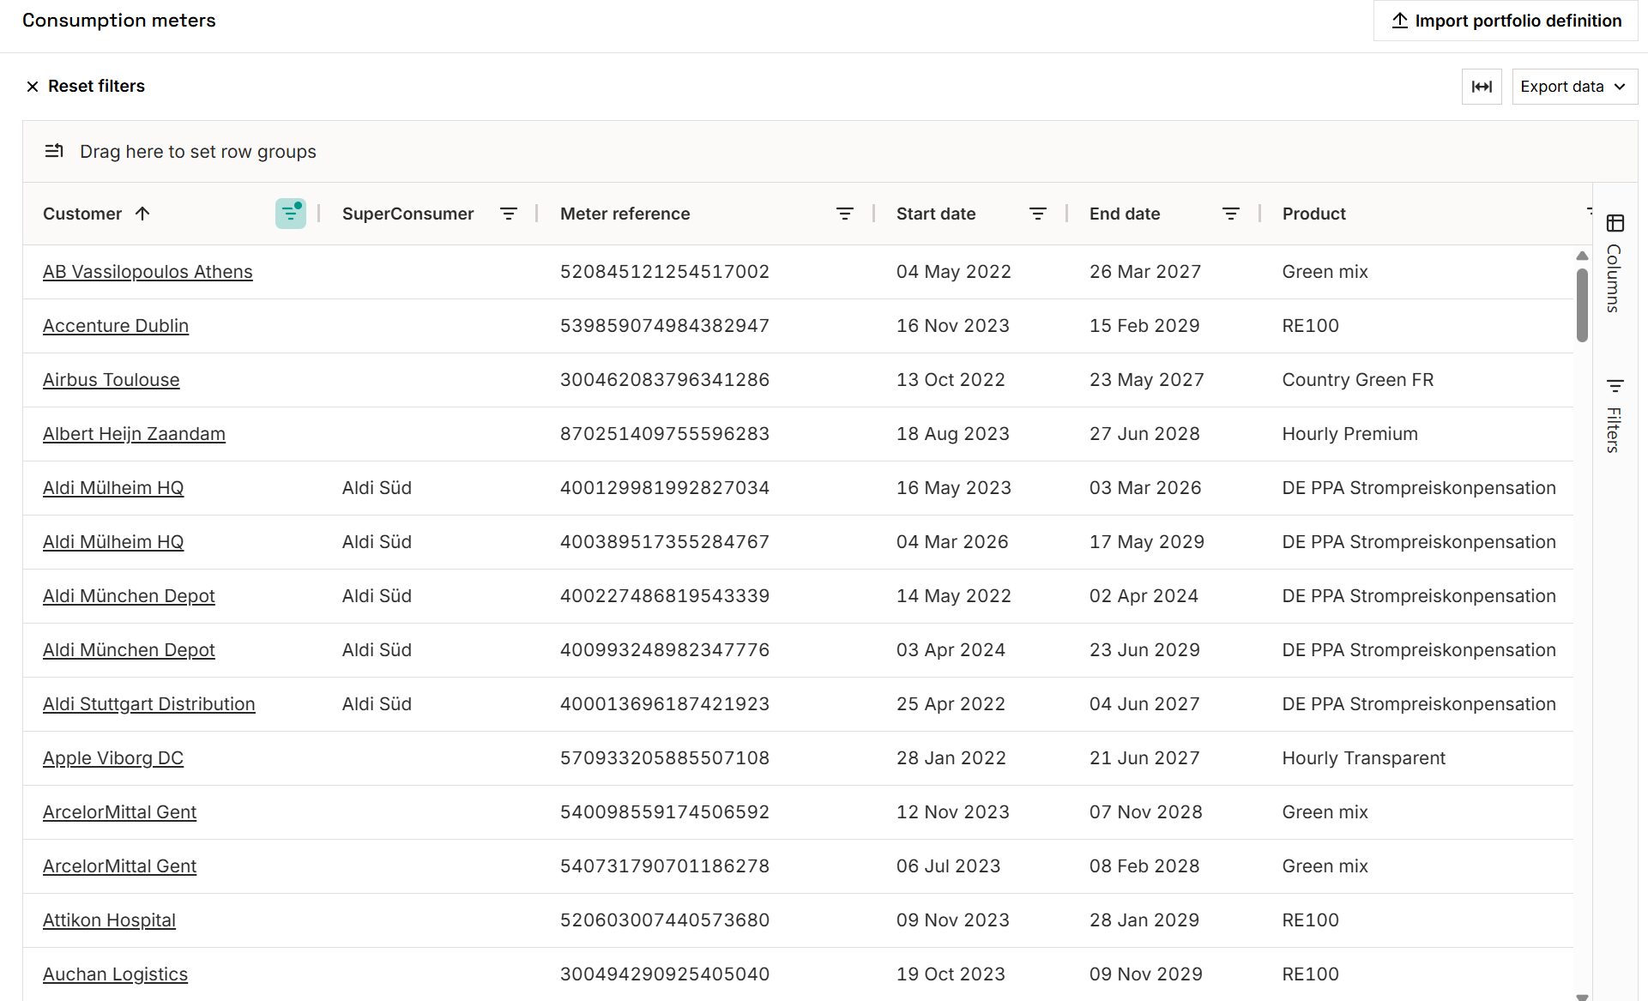Image resolution: width=1648 pixels, height=1001 pixels.
Task: Open the Columns side panel tab
Action: pos(1615,265)
